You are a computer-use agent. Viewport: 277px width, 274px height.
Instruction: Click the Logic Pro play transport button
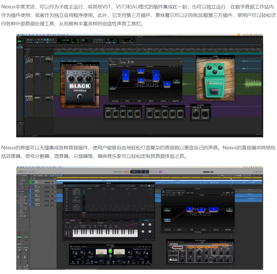click(123, 172)
